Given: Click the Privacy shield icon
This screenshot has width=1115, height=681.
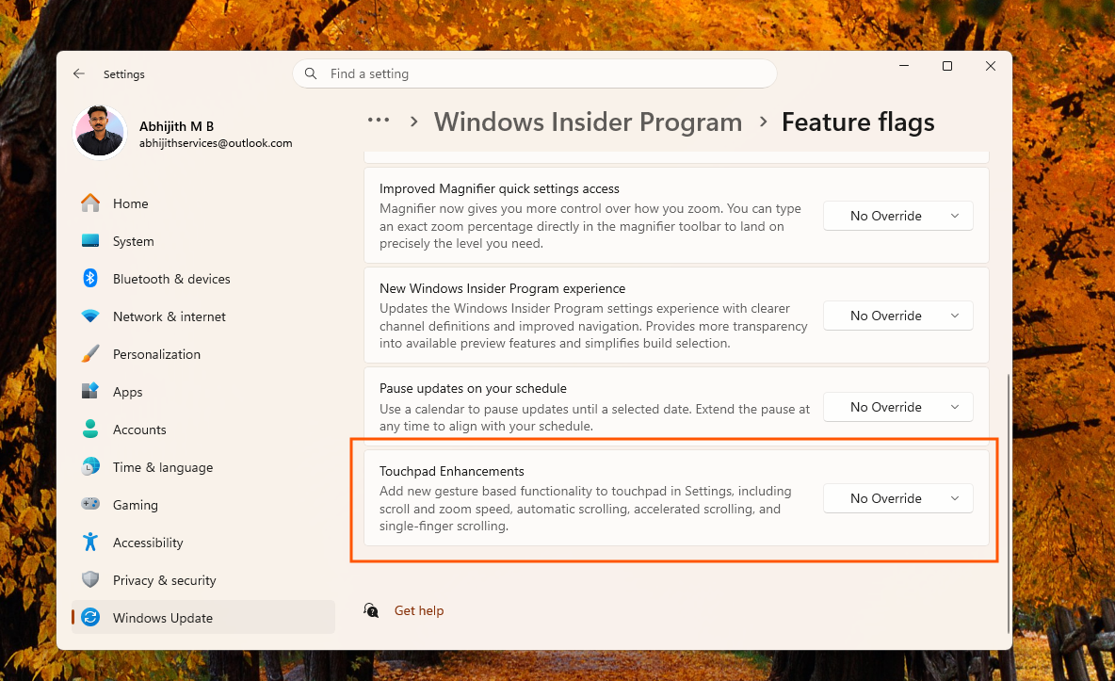Looking at the screenshot, I should pyautogui.click(x=90, y=579).
